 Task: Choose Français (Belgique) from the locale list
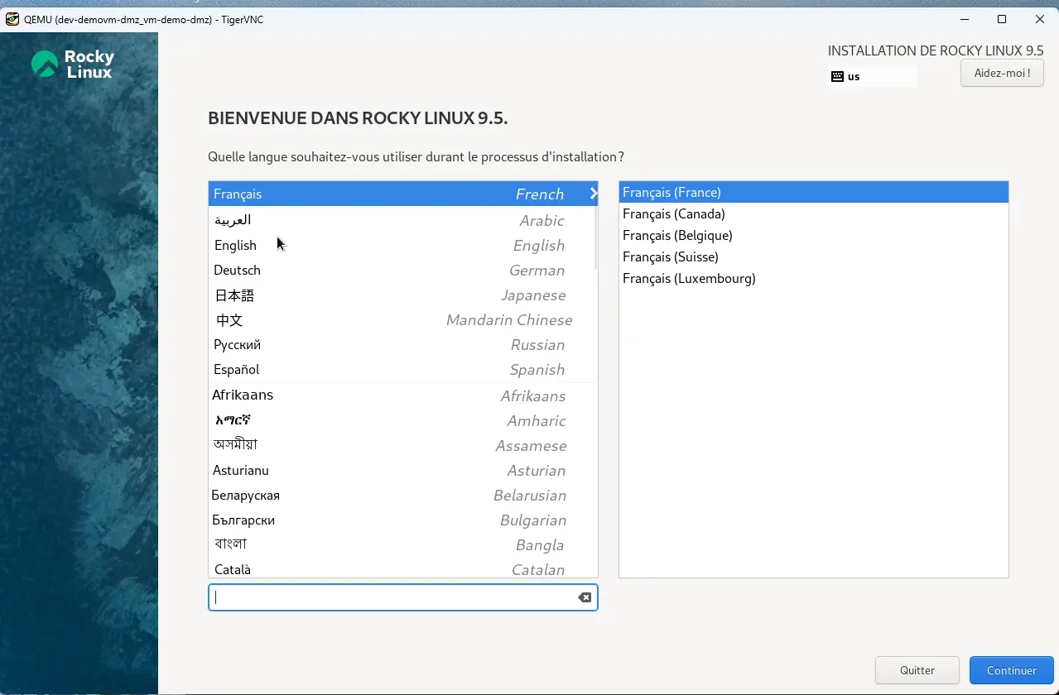[678, 235]
